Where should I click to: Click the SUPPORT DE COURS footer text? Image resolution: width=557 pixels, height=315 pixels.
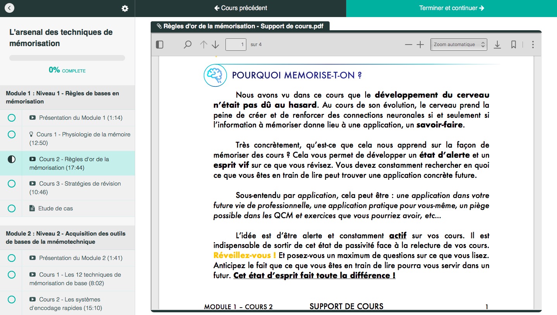coord(346,306)
